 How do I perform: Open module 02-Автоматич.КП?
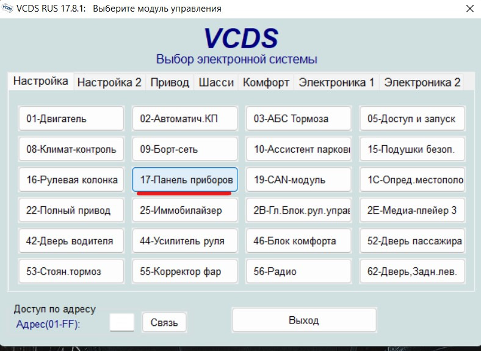point(185,118)
